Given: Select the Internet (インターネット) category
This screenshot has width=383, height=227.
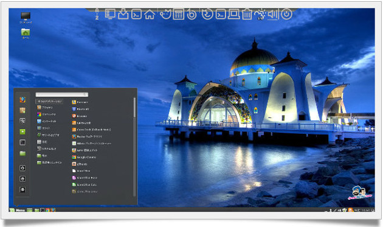Looking at the screenshot, I should pos(47,121).
